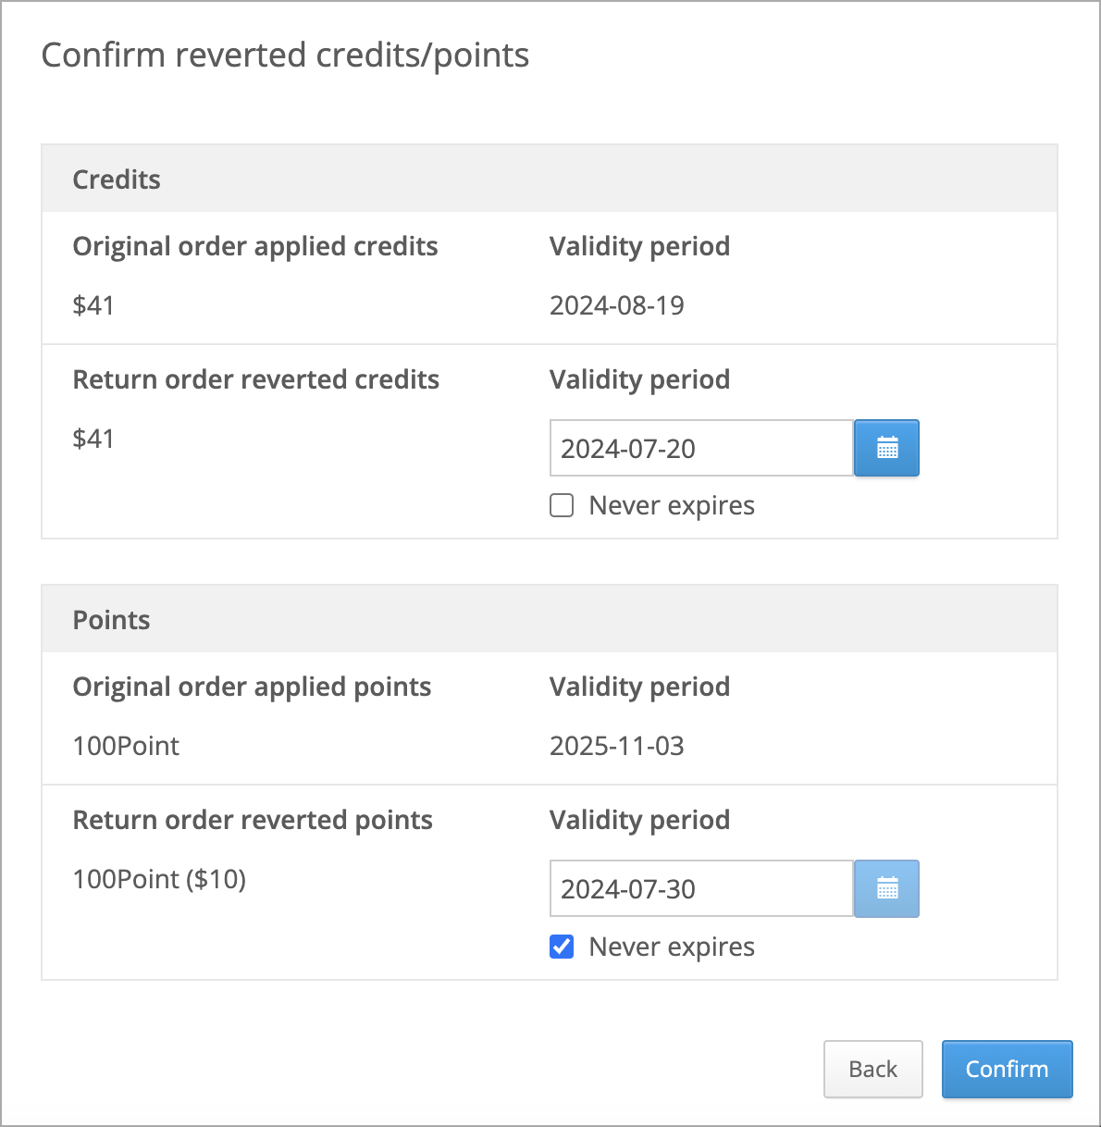
Task: Enable Never expires for reverted credits
Action: coord(562,505)
